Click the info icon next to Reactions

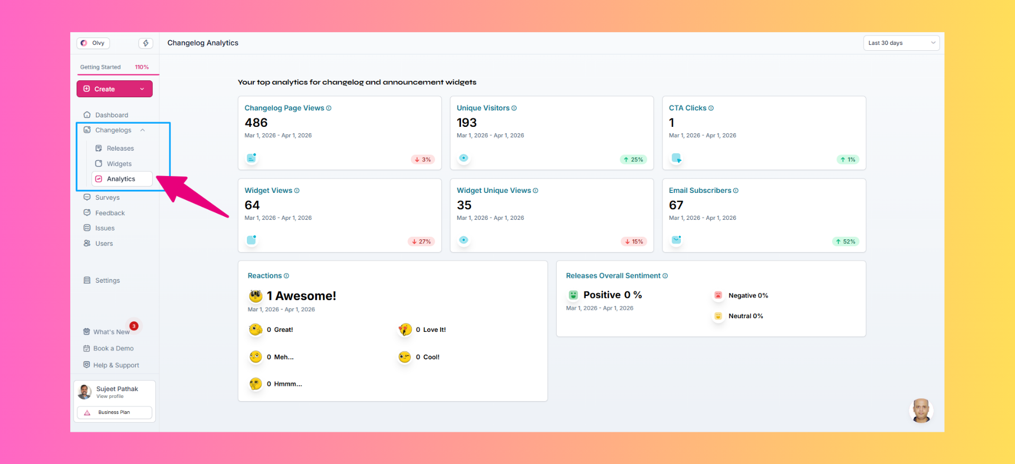tap(287, 276)
